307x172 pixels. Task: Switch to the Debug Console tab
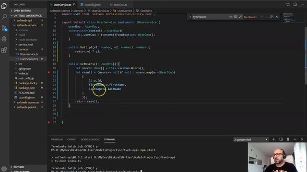click(90, 140)
